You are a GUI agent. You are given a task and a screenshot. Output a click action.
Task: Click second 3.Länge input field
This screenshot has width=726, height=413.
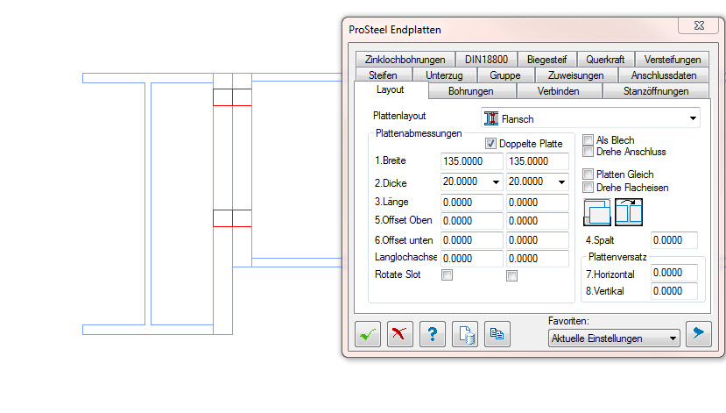(537, 203)
